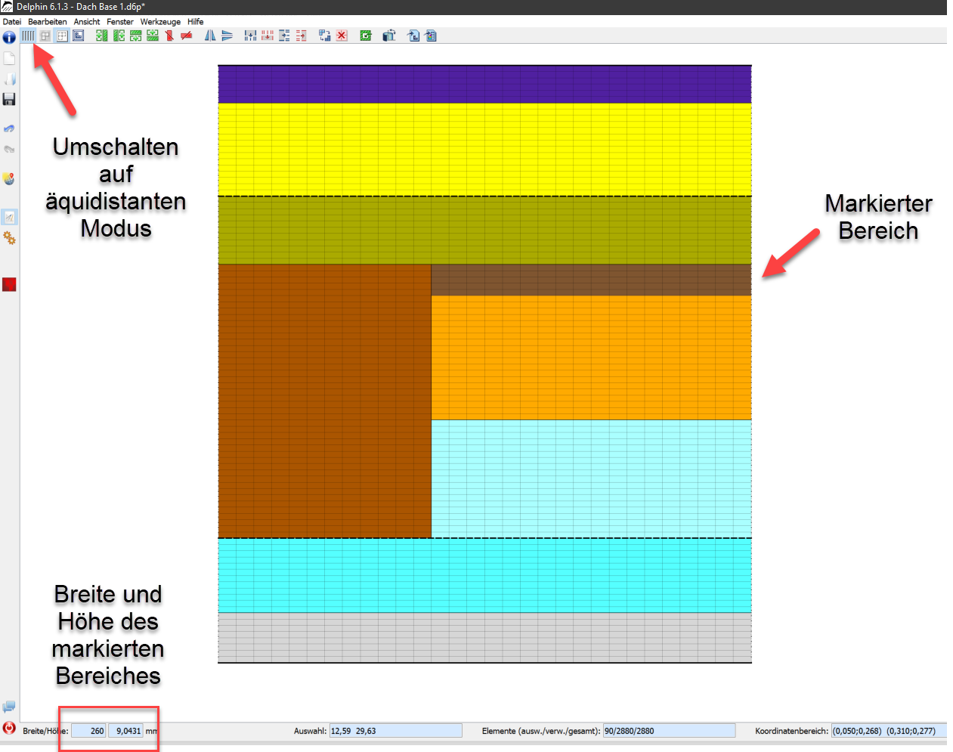953x752 pixels.
Task: Save project with floppy disk icon
Action: point(9,99)
